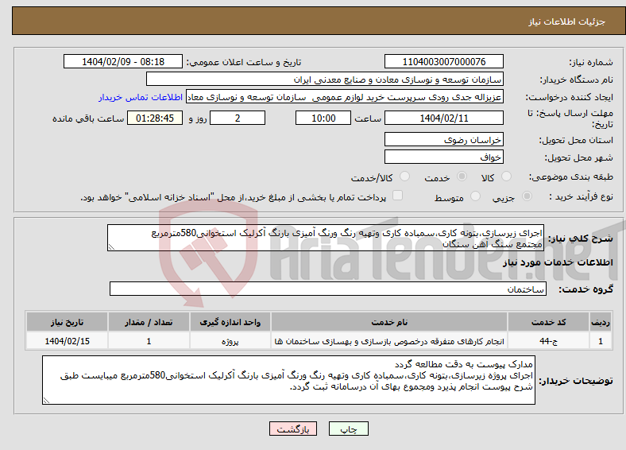This screenshot has height=450, width=626.
Task: Click the row number cell 1 beside ج-44
Action: click(601, 341)
